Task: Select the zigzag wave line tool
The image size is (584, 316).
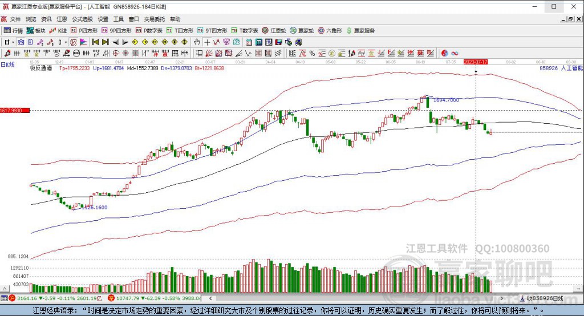Action: [248, 53]
